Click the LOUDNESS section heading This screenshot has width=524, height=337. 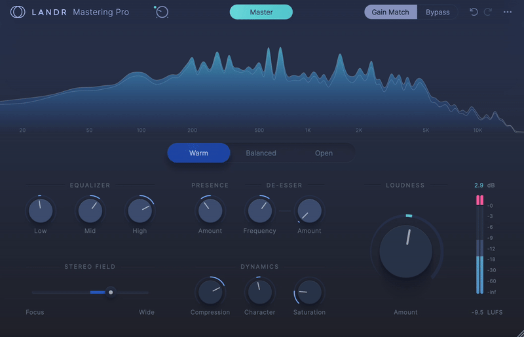[x=405, y=185]
